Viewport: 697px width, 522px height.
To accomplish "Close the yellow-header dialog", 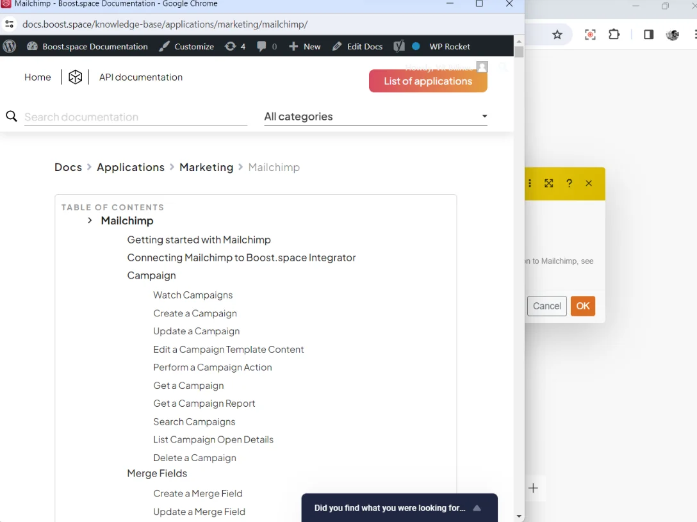I will coord(589,183).
